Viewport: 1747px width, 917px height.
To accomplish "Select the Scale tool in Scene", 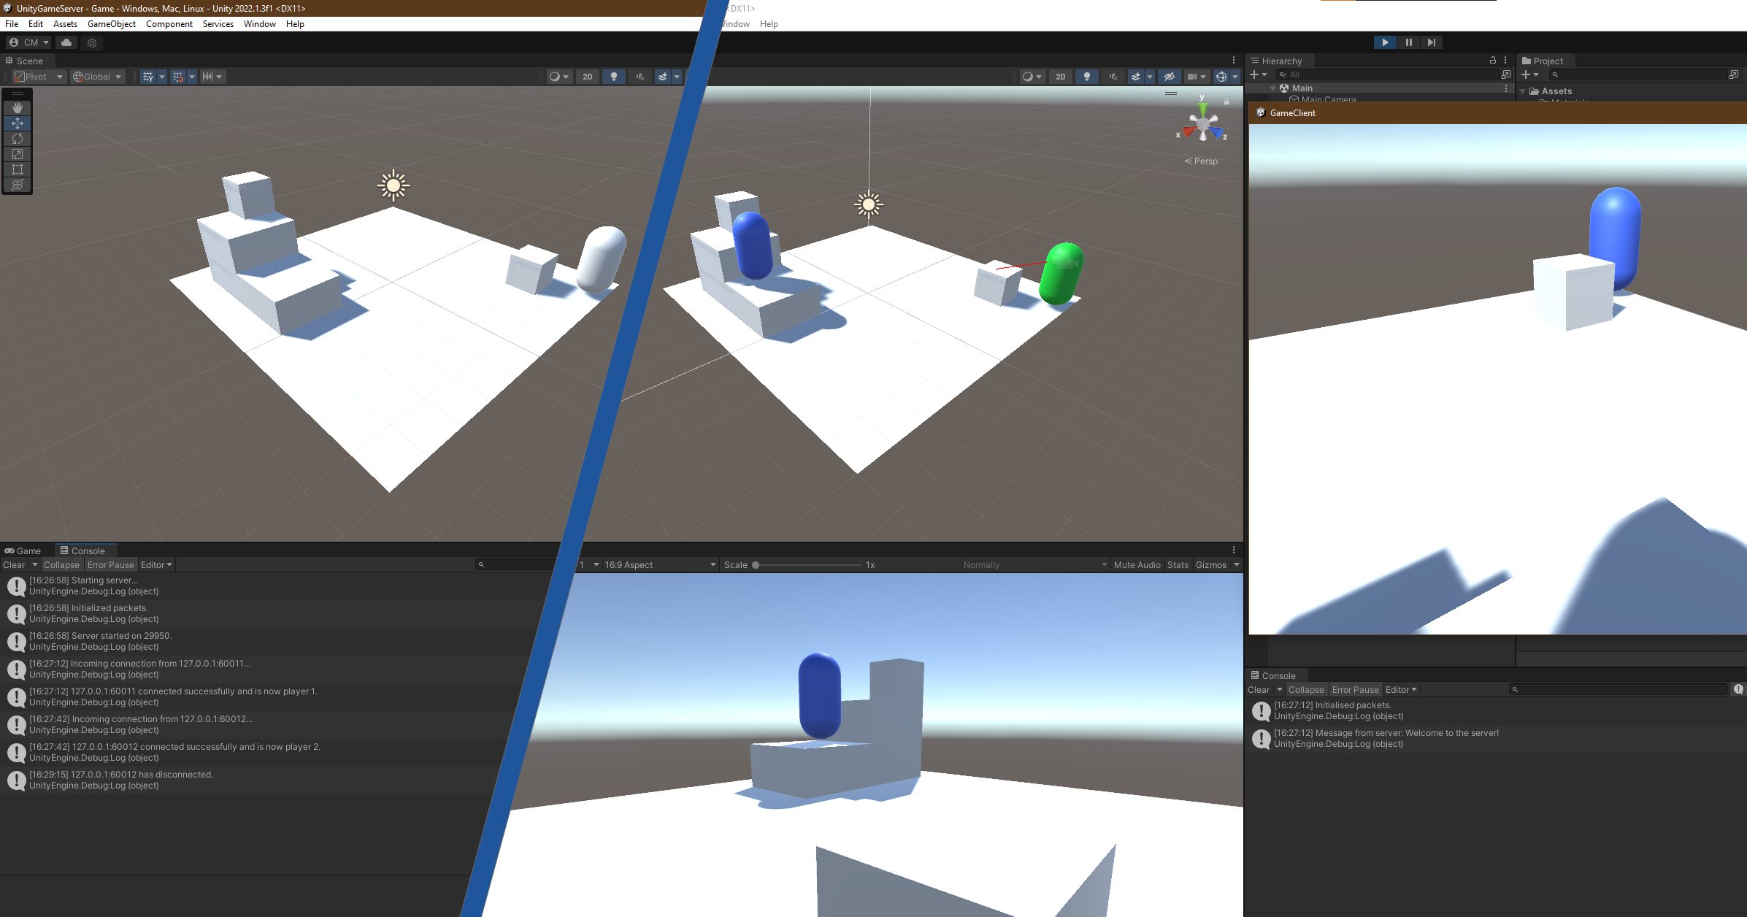I will 18,153.
